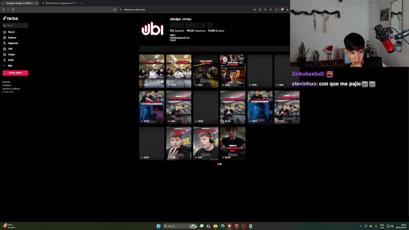Open the video with 1670 views
The width and height of the screenshot is (409, 230).
(x=179, y=107)
